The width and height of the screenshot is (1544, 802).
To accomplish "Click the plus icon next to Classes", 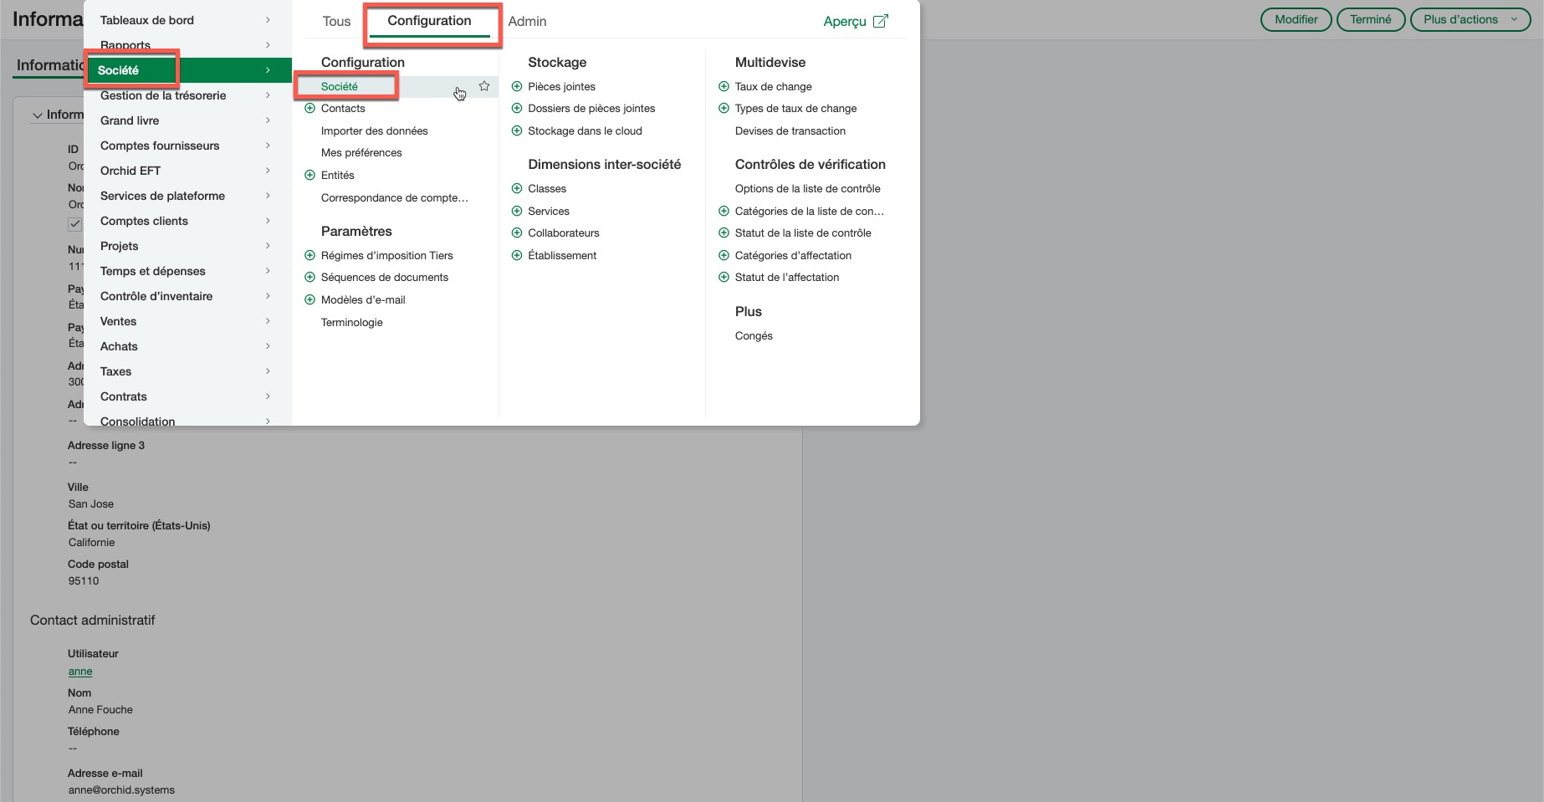I will pos(517,189).
